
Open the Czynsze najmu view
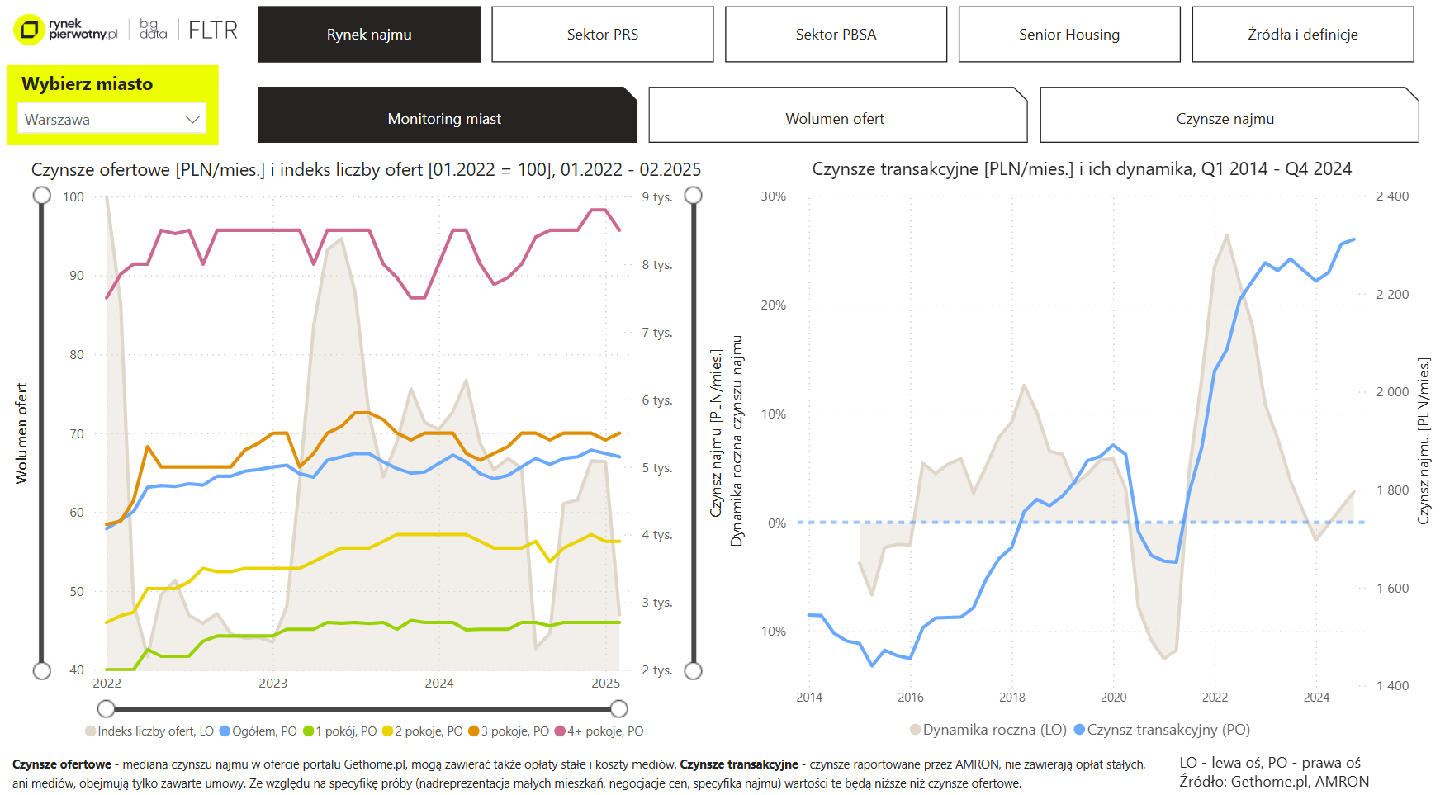click(1225, 119)
